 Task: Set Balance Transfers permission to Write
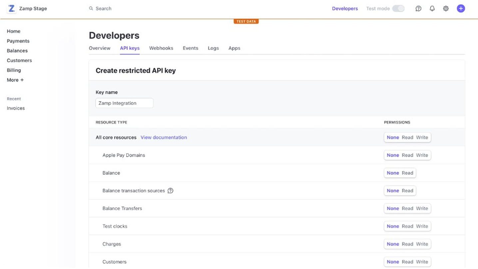(x=422, y=208)
